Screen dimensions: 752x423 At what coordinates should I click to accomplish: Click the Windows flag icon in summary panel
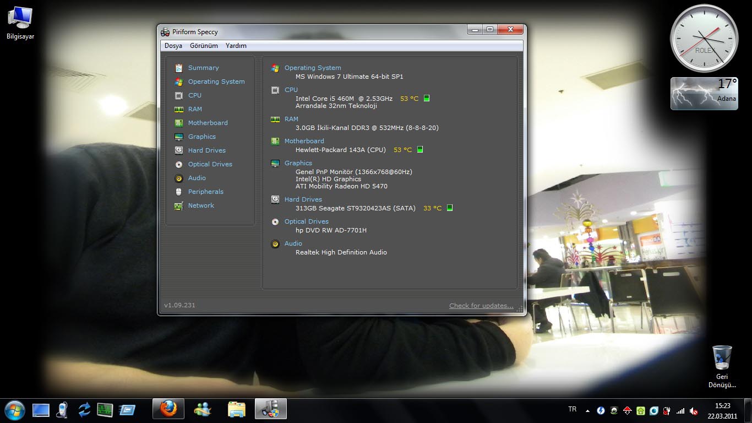coord(275,68)
